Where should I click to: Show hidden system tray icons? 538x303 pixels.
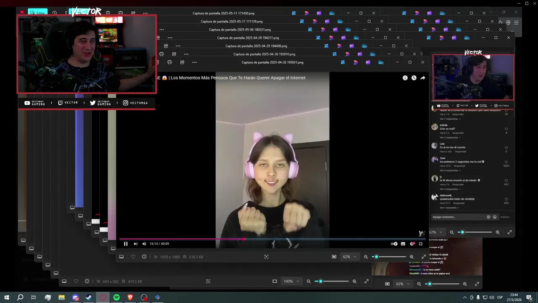pos(465,298)
